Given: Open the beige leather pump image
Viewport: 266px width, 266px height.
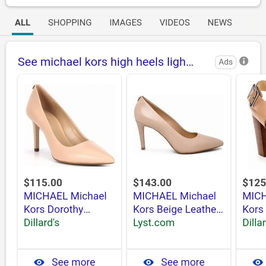Looking at the screenshot, I should point(179,125).
